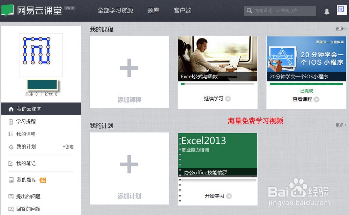The width and height of the screenshot is (349, 215).
Task: Click the BETA badge next to logo
Action: point(70,8)
